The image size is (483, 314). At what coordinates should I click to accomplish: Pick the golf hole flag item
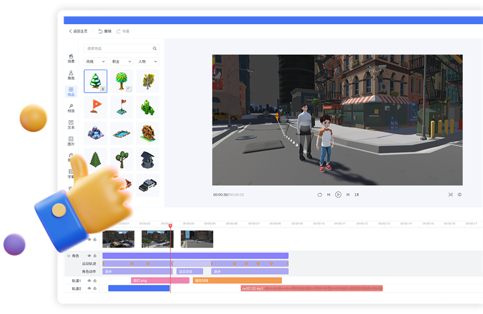pyautogui.click(x=122, y=107)
